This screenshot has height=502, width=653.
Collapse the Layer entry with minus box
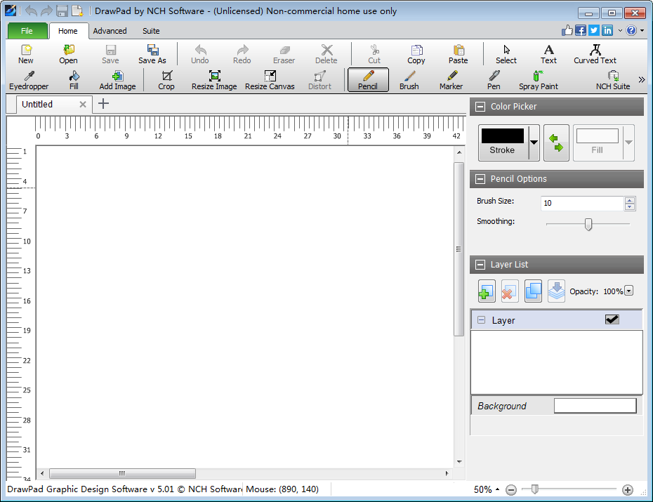482,320
